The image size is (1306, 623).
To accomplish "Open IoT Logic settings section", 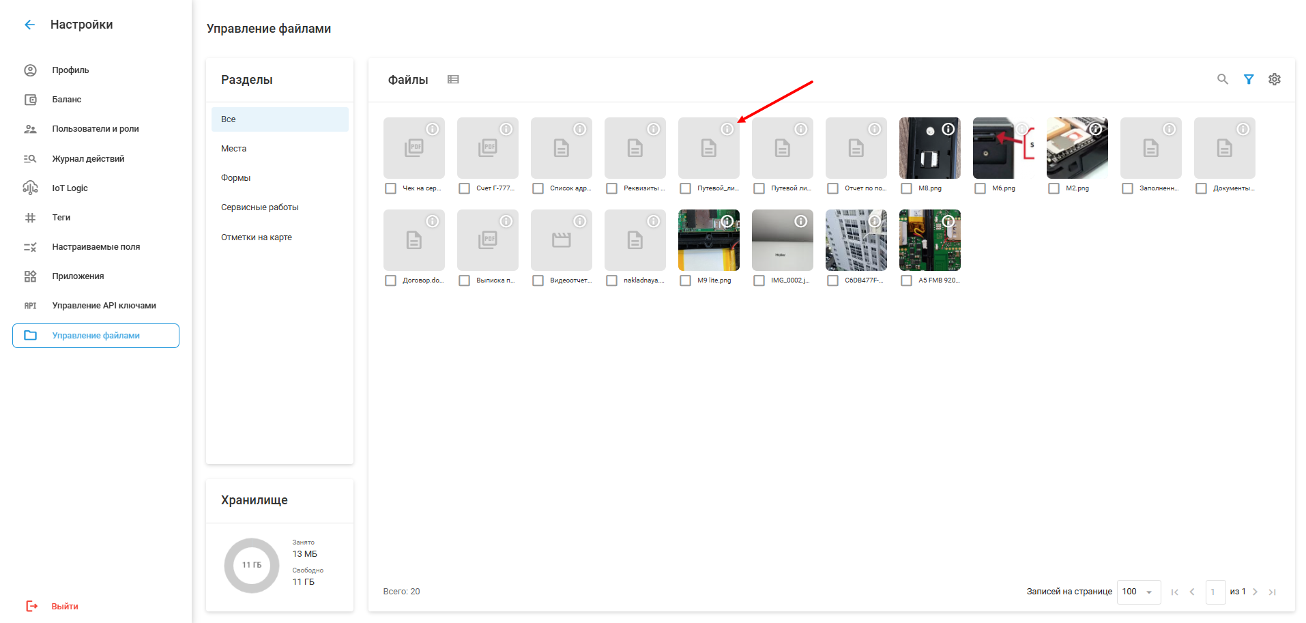I will (70, 188).
